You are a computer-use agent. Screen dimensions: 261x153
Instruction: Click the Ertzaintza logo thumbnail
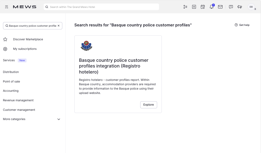86,45
